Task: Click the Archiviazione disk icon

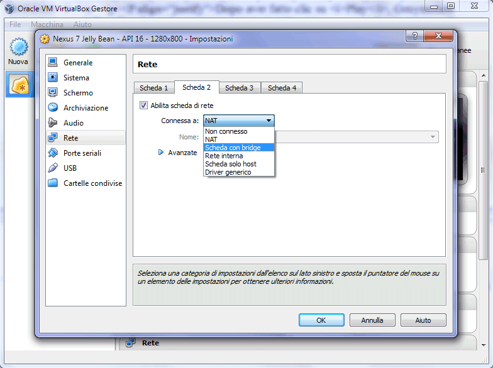Action: tap(53, 107)
